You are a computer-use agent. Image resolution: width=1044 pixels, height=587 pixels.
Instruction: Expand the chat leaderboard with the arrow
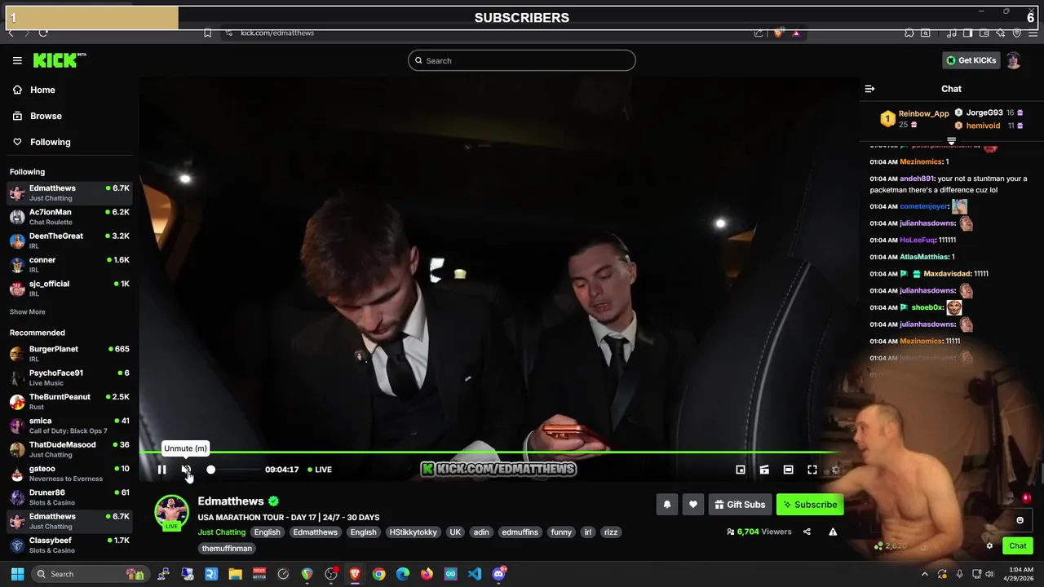(951, 141)
